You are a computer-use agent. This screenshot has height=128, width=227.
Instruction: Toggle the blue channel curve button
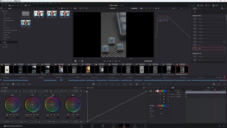pyautogui.click(x=165, y=91)
